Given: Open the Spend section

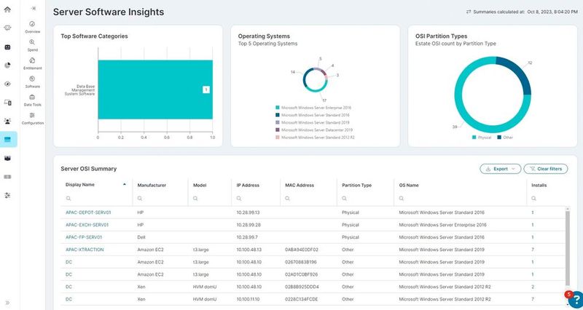Looking at the screenshot, I should (32, 45).
